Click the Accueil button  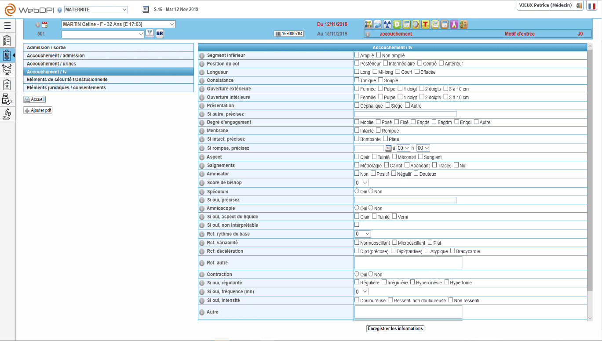coord(34,99)
